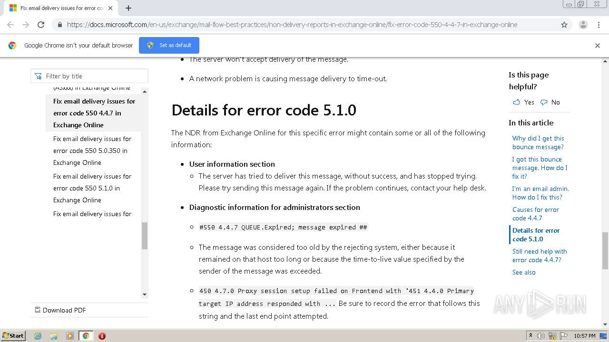Close the Fix email delivery tab

click(110, 8)
